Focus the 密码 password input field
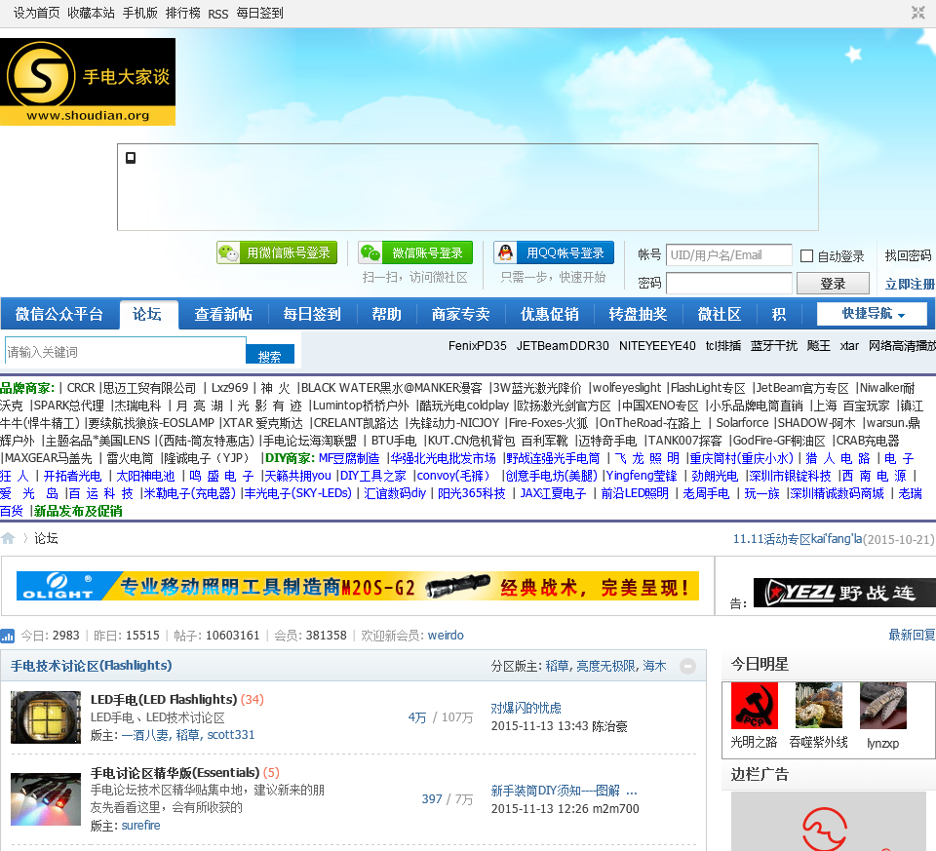Image resolution: width=936 pixels, height=851 pixels. [729, 284]
